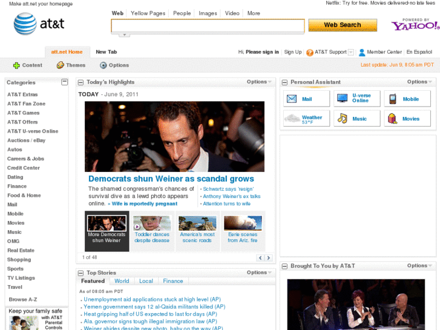This screenshot has width=440, height=330.
Task: Click into the web search field
Action: pos(208,26)
